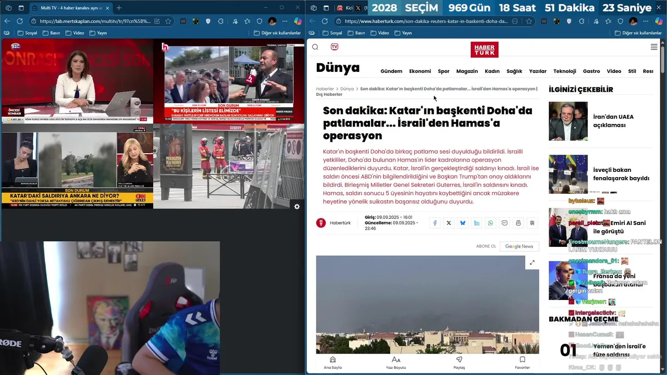Image resolution: width=667 pixels, height=375 pixels.
Task: Subscribe via the Google News button
Action: pos(519,246)
